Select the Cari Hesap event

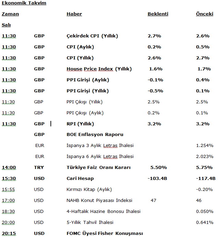pyautogui.click(x=80, y=179)
